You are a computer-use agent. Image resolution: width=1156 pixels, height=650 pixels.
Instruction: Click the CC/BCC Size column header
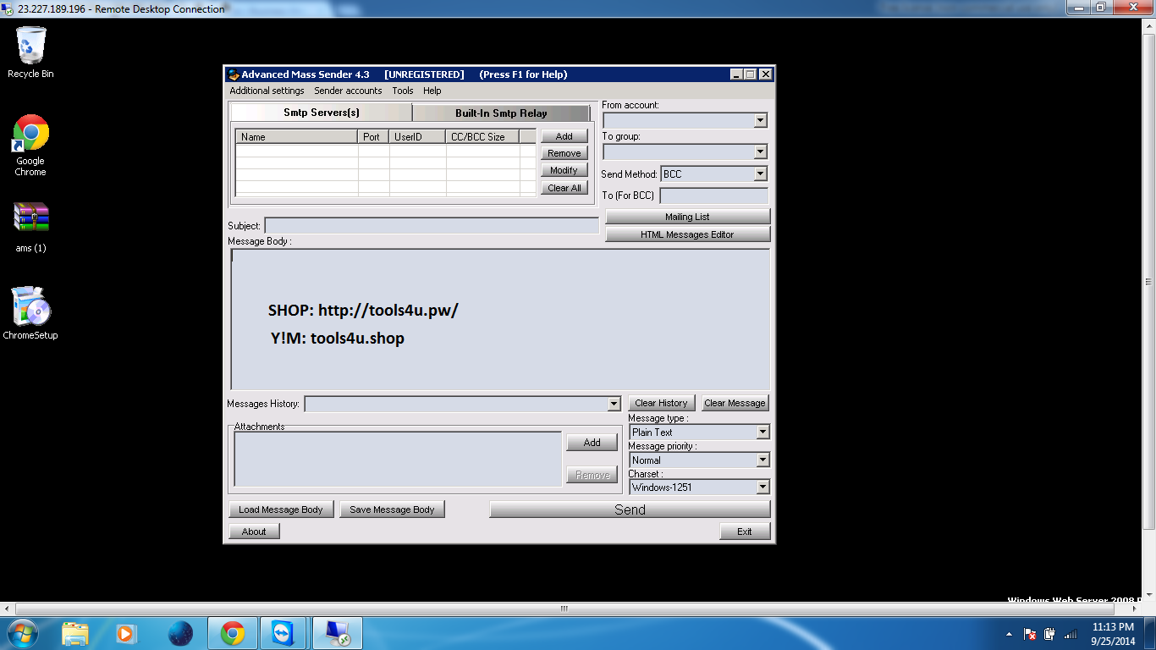(482, 136)
